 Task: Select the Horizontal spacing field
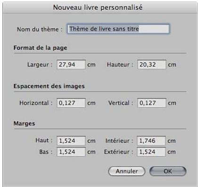click(71, 103)
